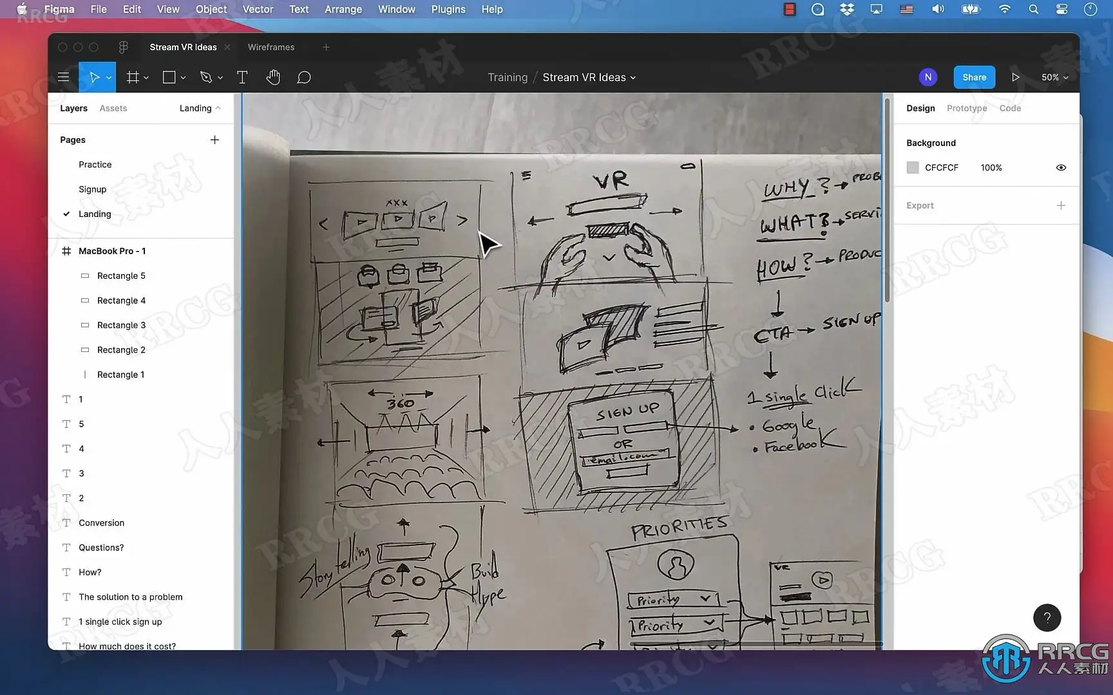
Task: Open the Training project breadcrumb
Action: (508, 77)
